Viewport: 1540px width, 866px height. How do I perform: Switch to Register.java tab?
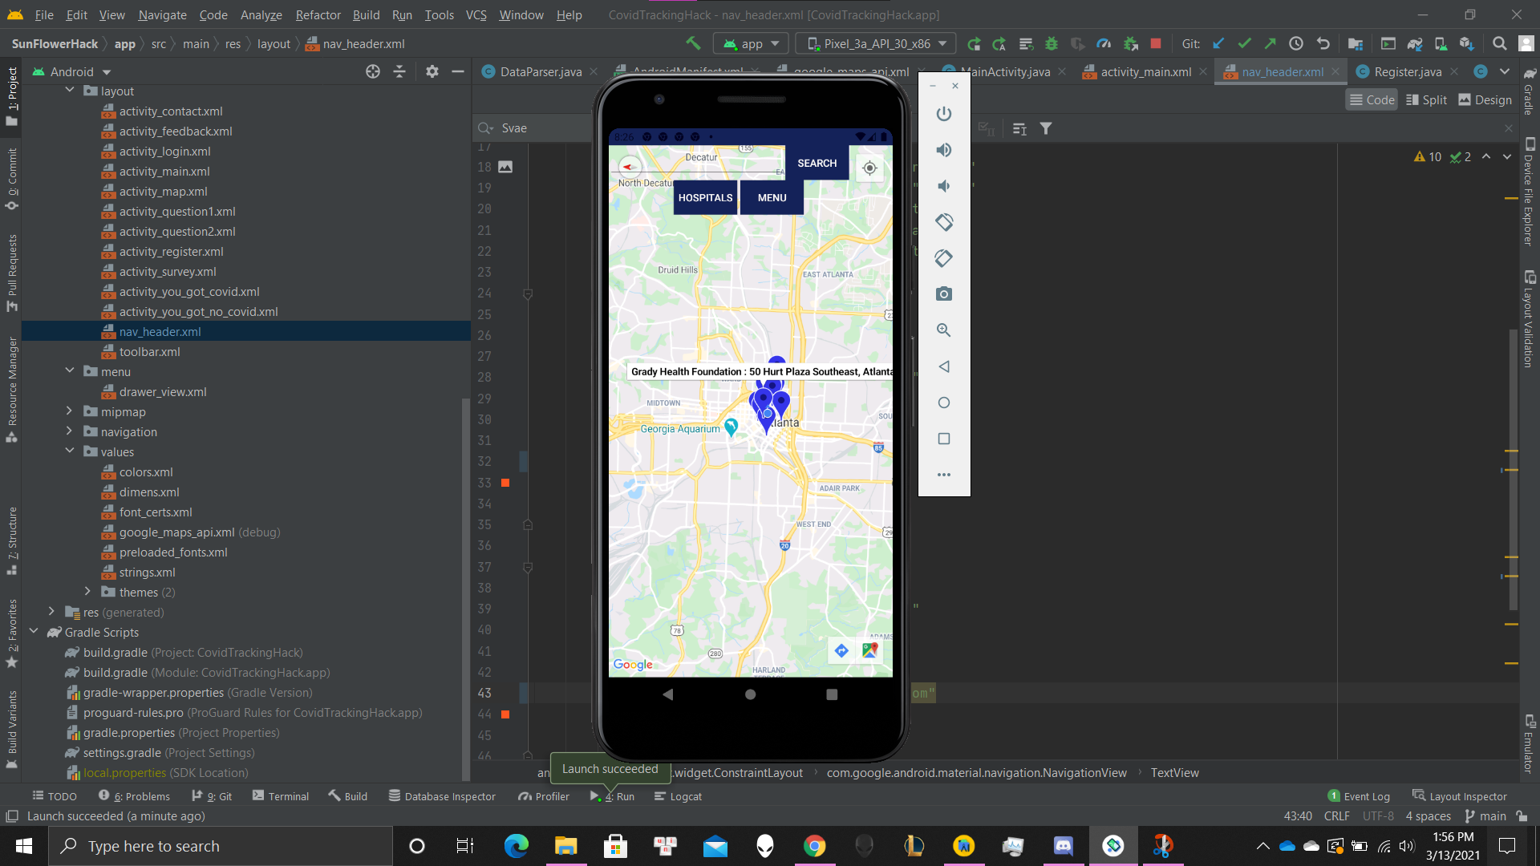(1407, 72)
